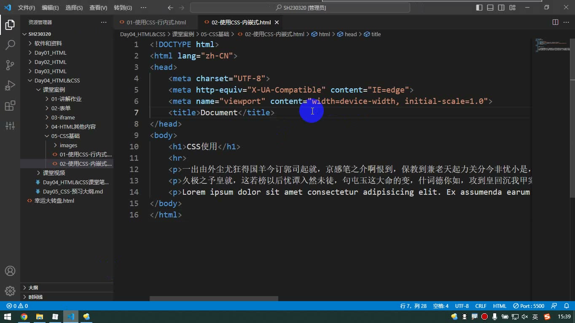Click the HTML language mode indicator
This screenshot has height=323, width=575.
pyautogui.click(x=500, y=306)
